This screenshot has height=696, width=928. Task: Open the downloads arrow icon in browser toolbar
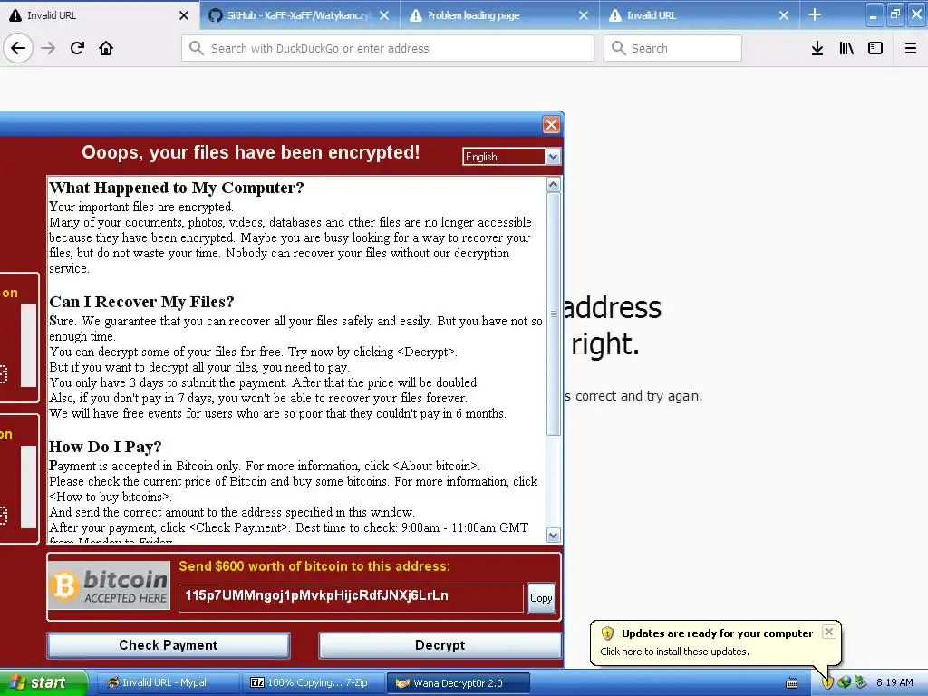(817, 48)
